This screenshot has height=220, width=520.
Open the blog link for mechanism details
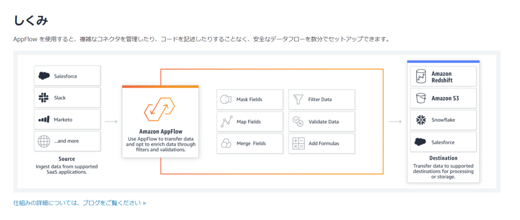coord(80,203)
